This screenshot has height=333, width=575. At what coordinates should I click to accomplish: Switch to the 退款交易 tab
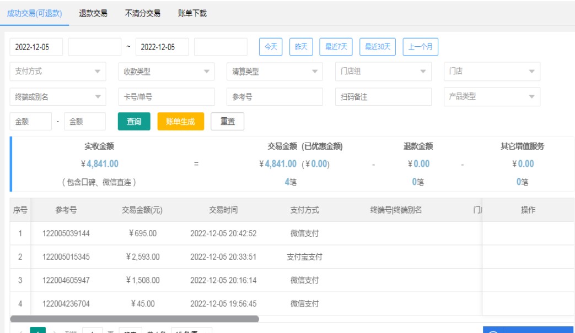[93, 13]
